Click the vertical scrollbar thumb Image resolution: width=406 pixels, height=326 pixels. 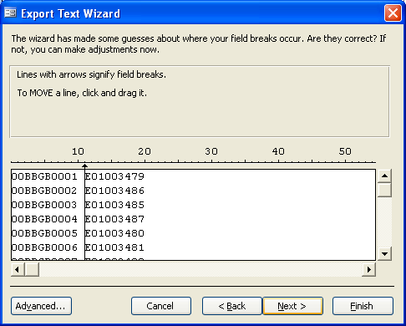click(x=384, y=190)
